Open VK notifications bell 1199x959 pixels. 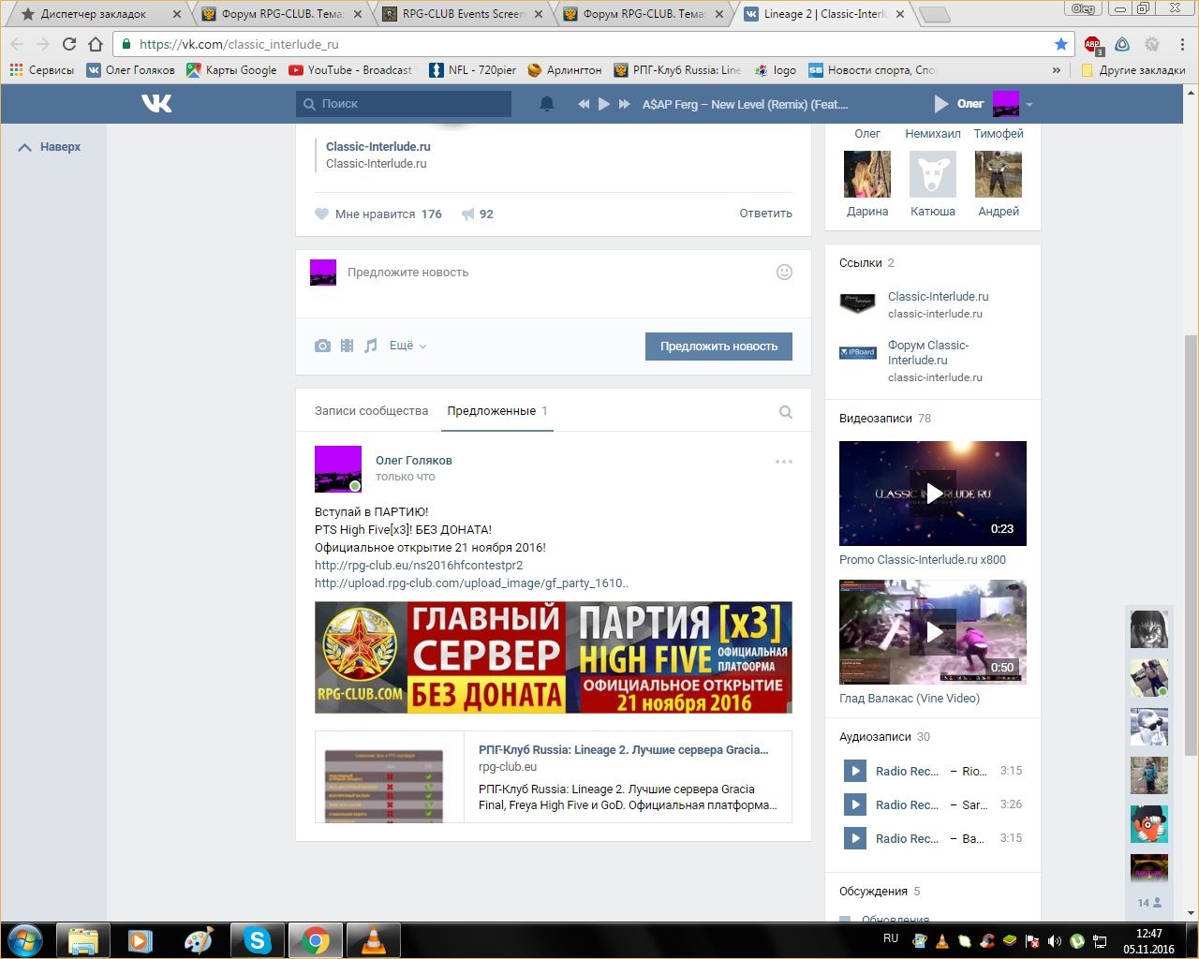point(547,104)
